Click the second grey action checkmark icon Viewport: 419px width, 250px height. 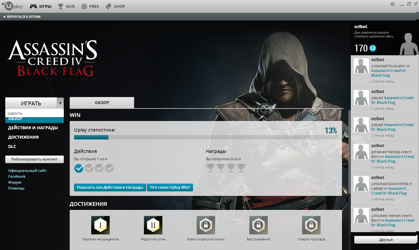pos(89,168)
